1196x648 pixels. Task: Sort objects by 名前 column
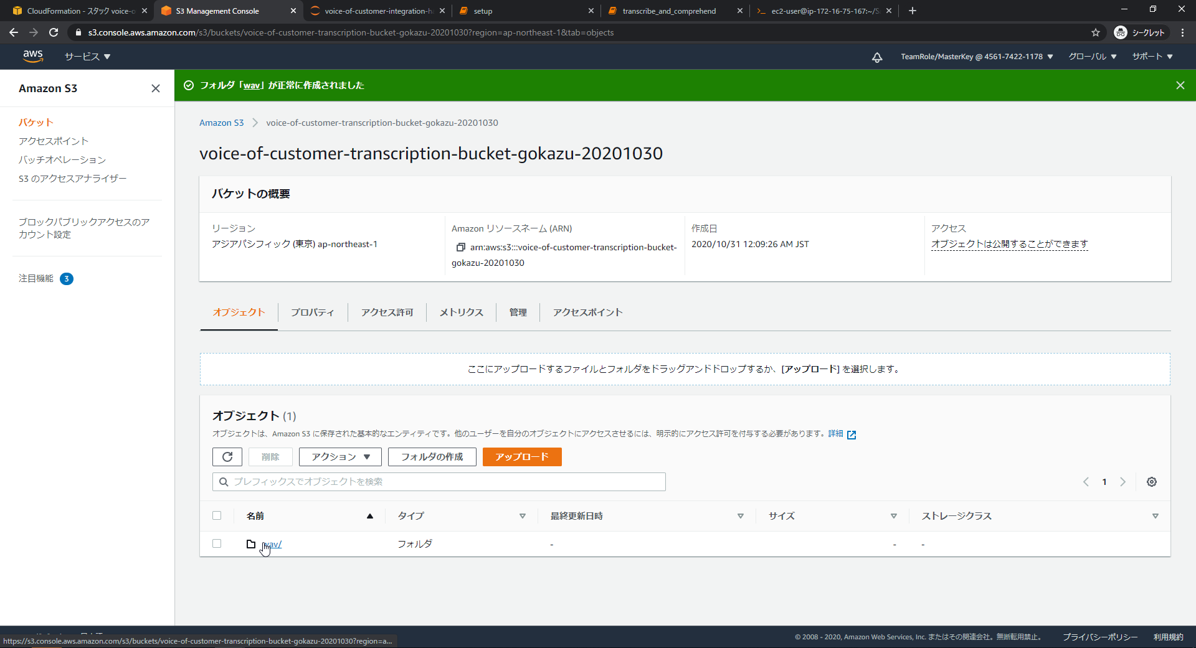click(310, 516)
